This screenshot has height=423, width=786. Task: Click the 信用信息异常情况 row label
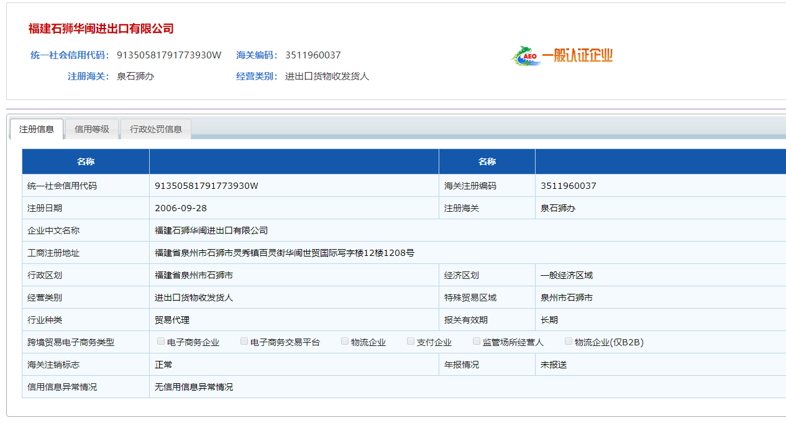tap(62, 387)
